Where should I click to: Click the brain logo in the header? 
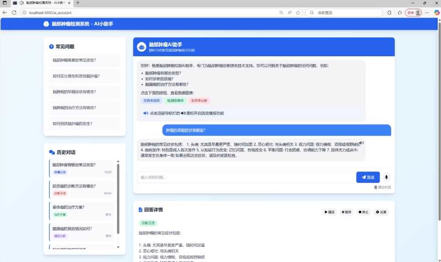46,24
